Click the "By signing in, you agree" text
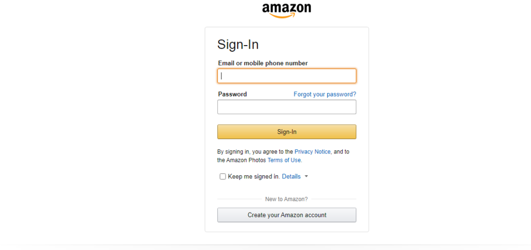The image size is (531, 250). point(251,152)
